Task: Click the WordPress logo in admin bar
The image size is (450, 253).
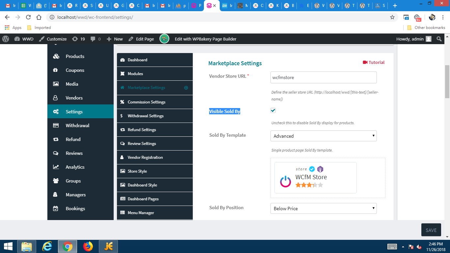Action: tap(6, 39)
